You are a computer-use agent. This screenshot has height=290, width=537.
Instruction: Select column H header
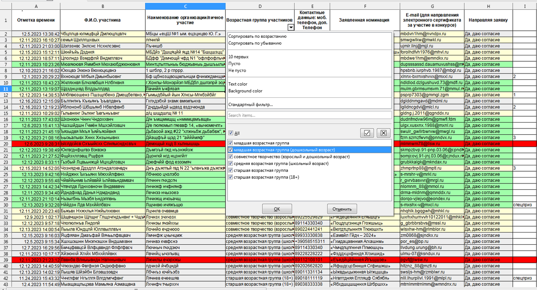click(x=488, y=6)
